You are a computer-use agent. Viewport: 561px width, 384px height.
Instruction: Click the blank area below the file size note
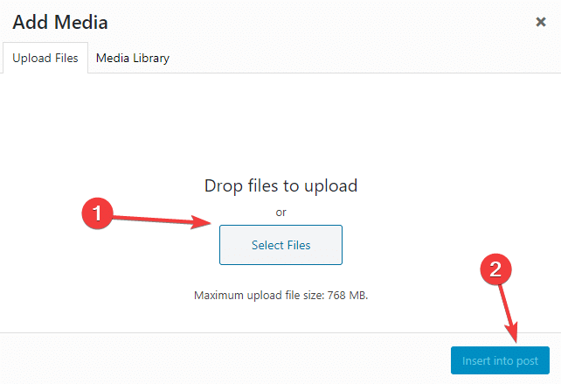click(280, 317)
